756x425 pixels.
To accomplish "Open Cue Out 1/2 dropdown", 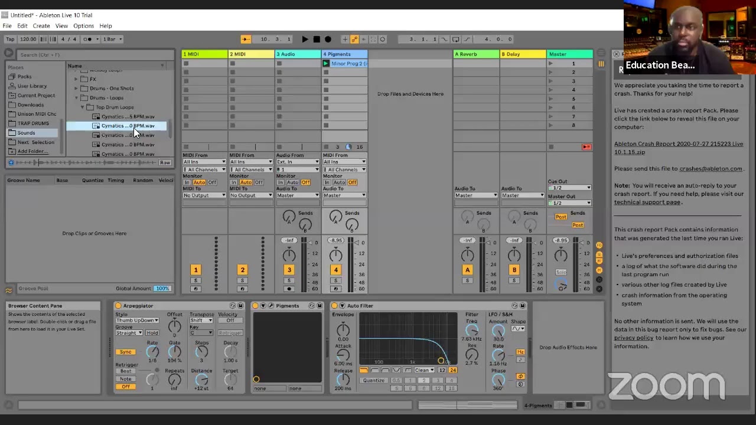I will (569, 188).
